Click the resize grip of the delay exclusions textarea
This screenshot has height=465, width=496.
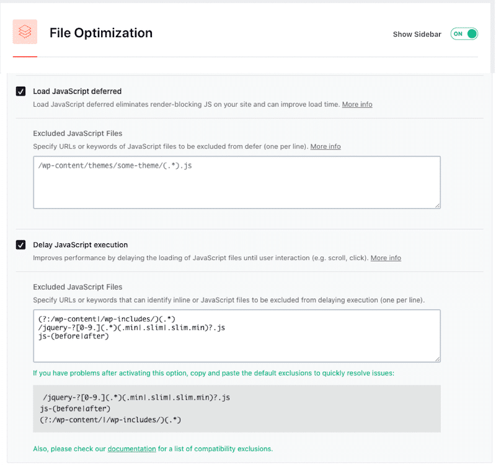click(x=438, y=358)
